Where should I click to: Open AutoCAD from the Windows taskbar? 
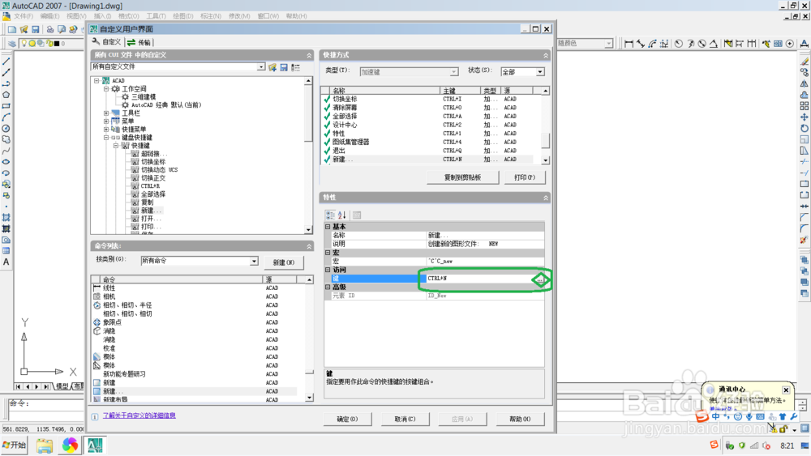click(x=95, y=445)
